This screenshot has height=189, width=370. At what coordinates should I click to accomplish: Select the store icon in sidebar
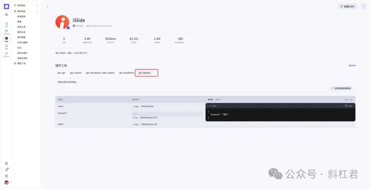pyautogui.click(x=7, y=39)
